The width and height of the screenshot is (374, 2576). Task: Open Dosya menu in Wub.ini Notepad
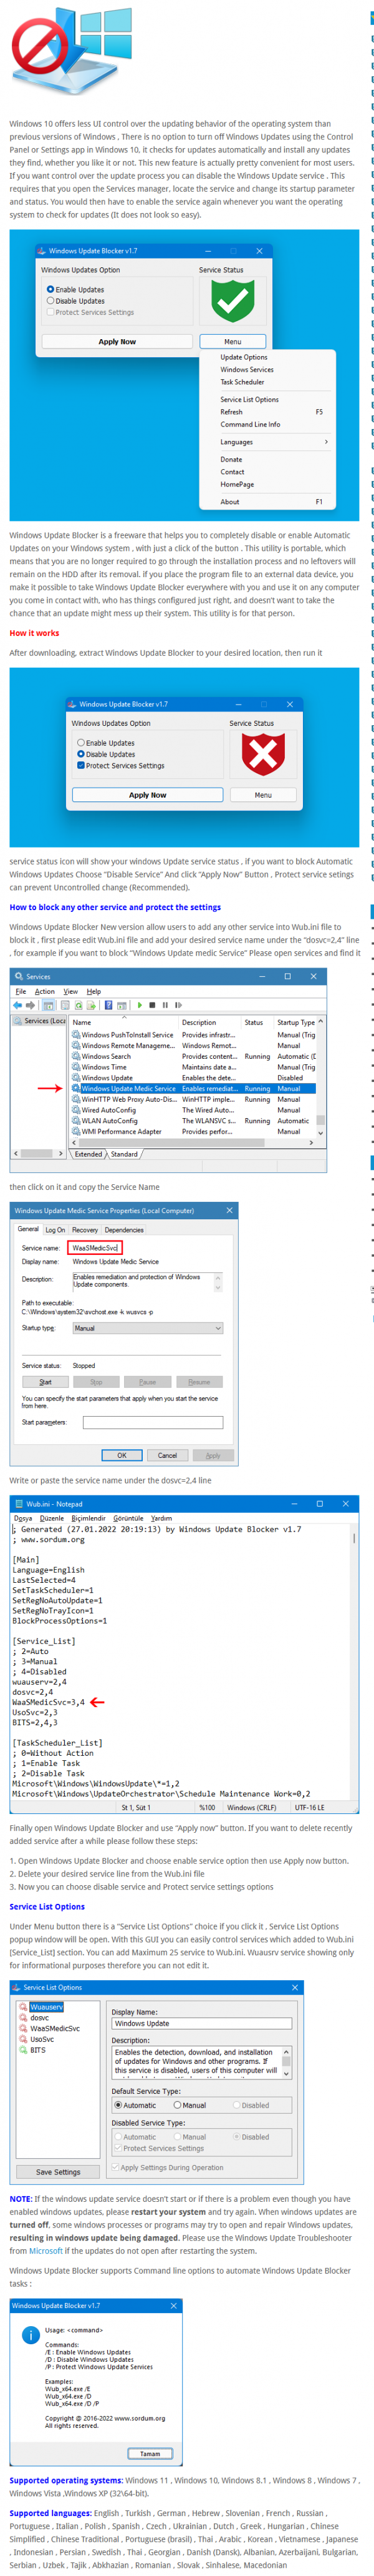point(23,1518)
